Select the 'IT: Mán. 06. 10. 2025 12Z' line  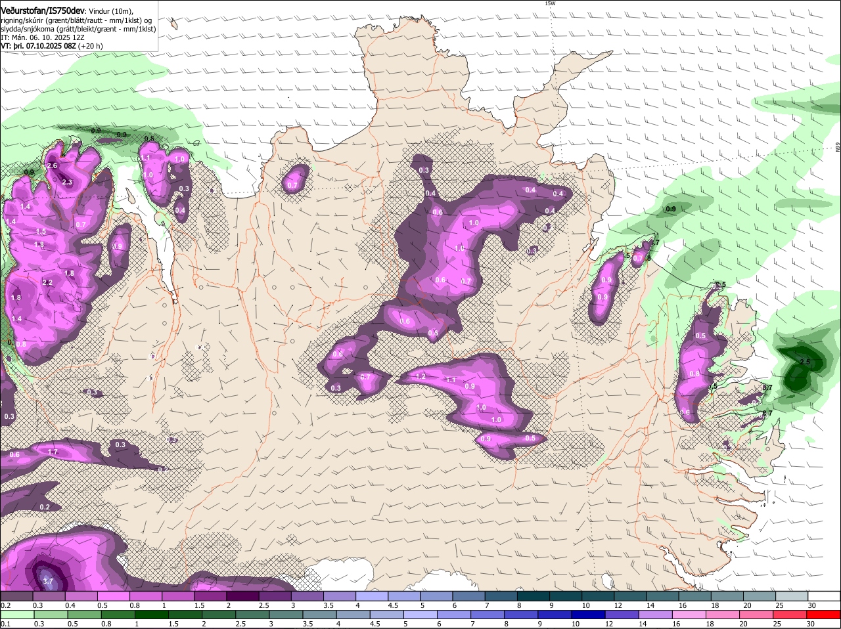[x=42, y=37]
